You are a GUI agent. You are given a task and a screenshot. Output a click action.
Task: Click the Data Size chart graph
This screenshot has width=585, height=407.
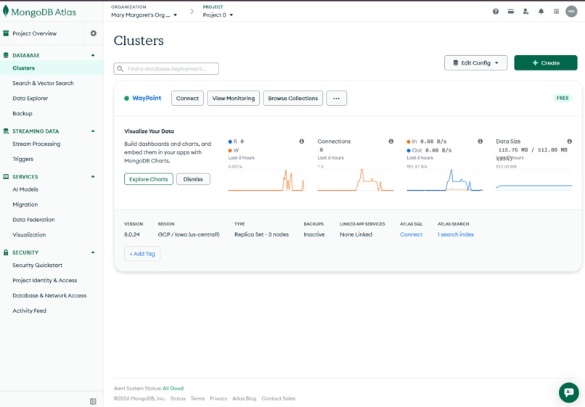click(534, 181)
